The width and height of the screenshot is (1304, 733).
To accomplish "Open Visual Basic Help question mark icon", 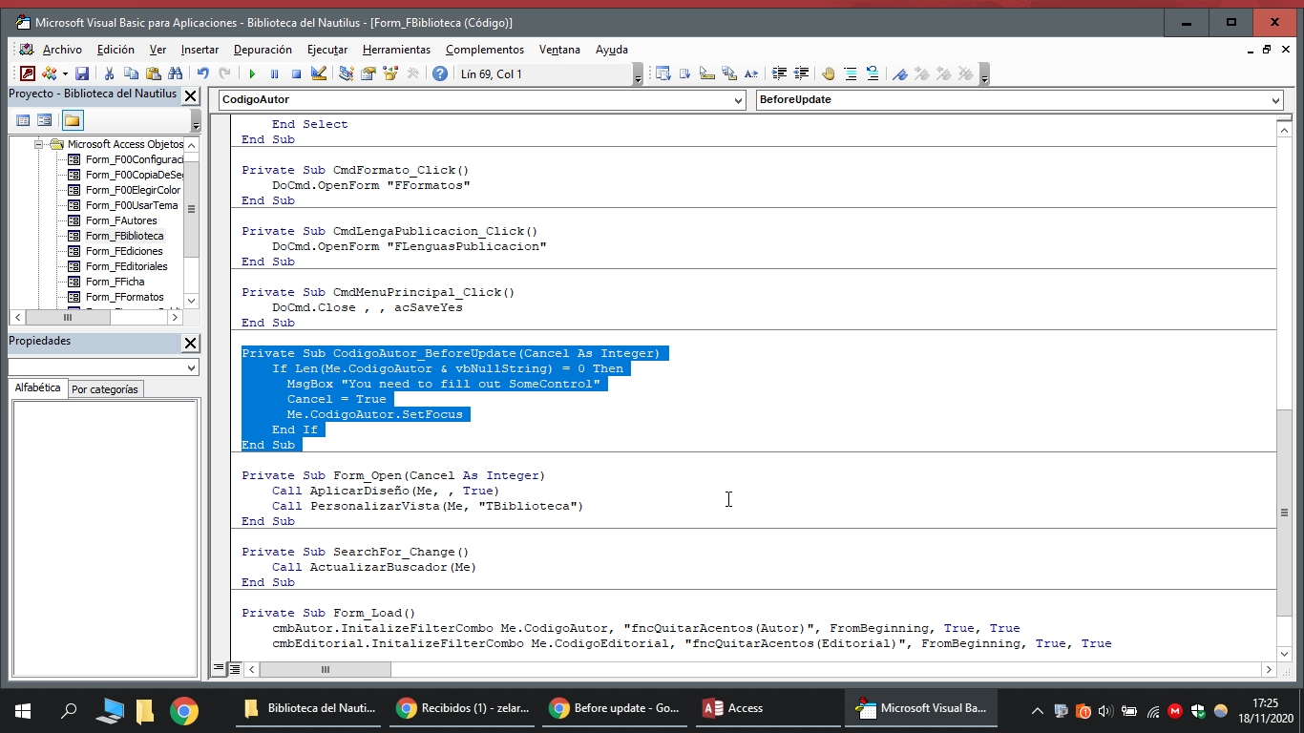I will [x=440, y=73].
